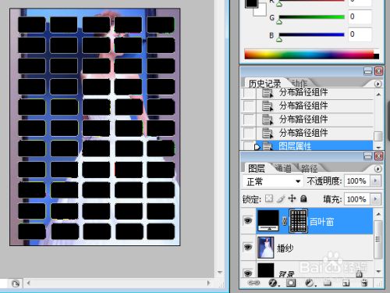
Task: Click the lock position move icon
Action: [x=292, y=198]
